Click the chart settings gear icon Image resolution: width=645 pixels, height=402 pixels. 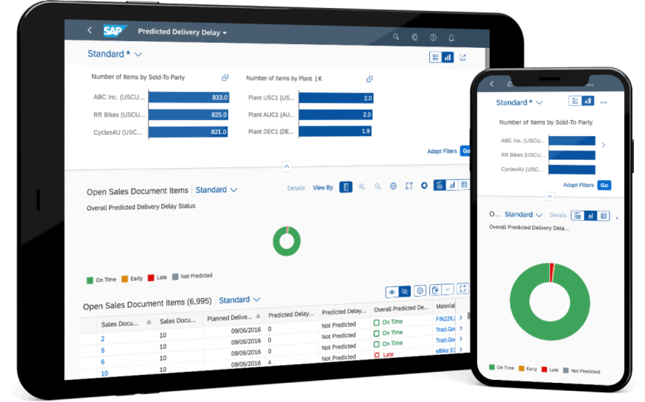click(x=393, y=186)
